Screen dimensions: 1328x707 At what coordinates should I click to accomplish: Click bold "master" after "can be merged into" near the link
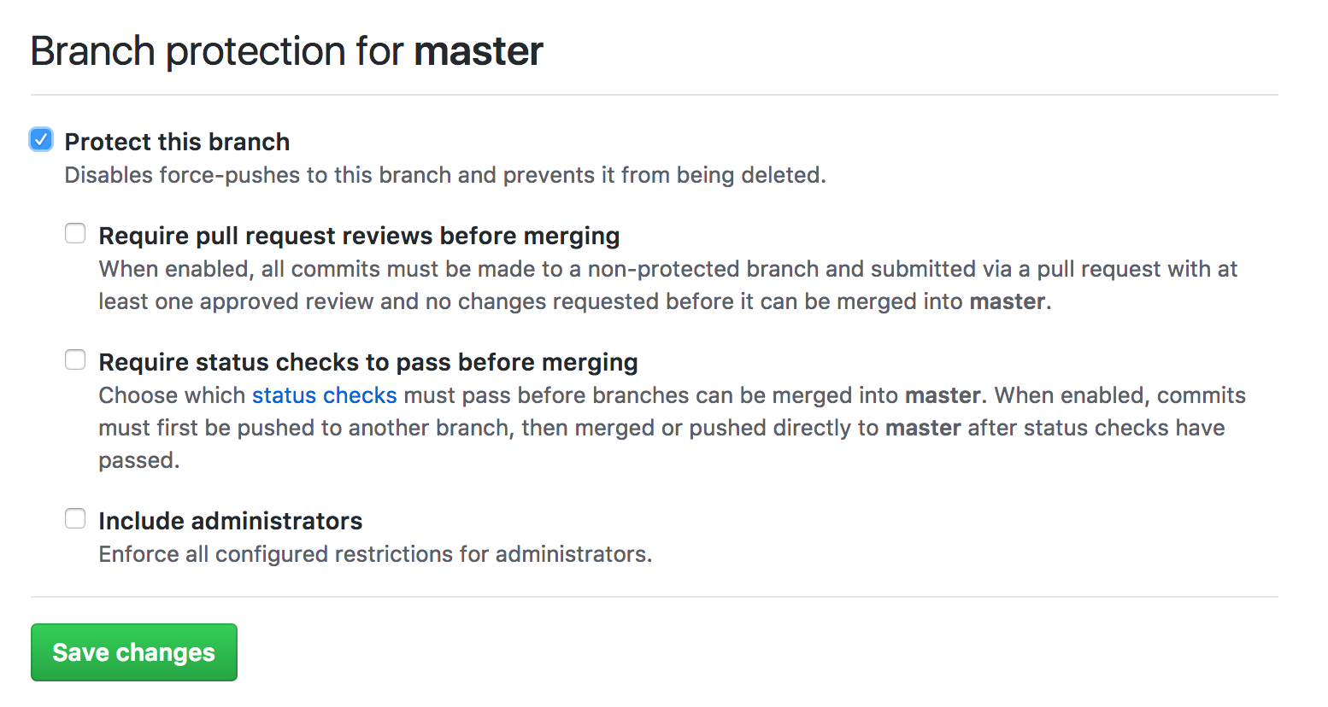coord(943,395)
